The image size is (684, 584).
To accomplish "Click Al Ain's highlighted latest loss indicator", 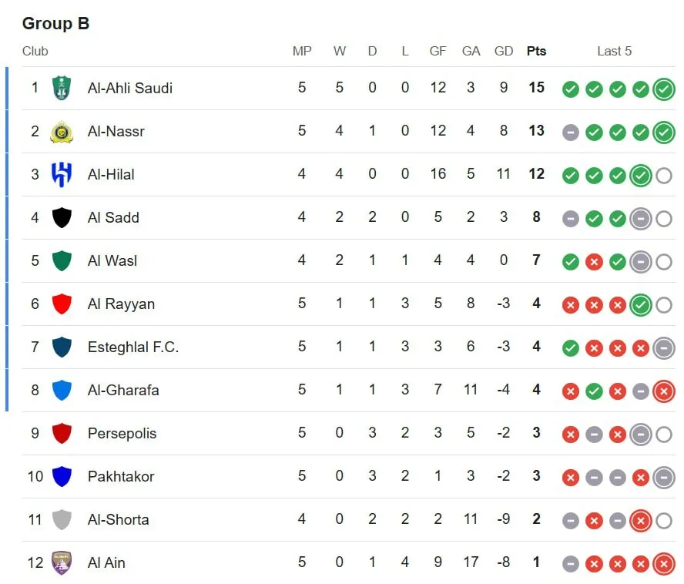I will point(663,564).
